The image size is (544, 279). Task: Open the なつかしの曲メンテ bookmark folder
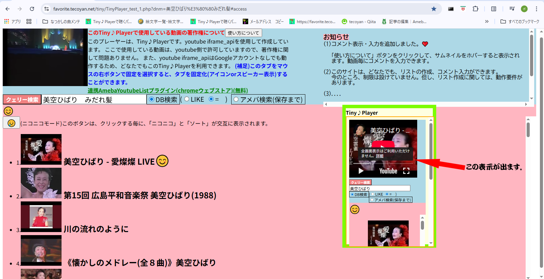pos(61,21)
